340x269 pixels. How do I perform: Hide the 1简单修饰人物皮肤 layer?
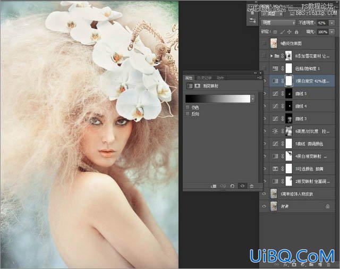264,194
